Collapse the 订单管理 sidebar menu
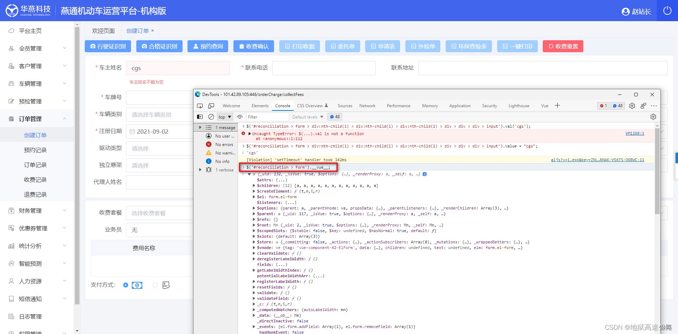Image resolution: width=678 pixels, height=334 pixels. point(37,119)
